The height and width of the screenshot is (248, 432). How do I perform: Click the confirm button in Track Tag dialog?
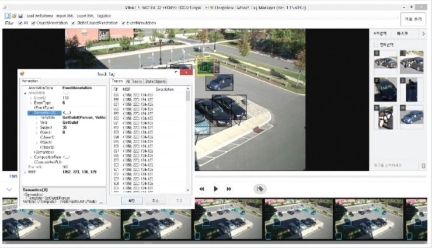point(131,200)
